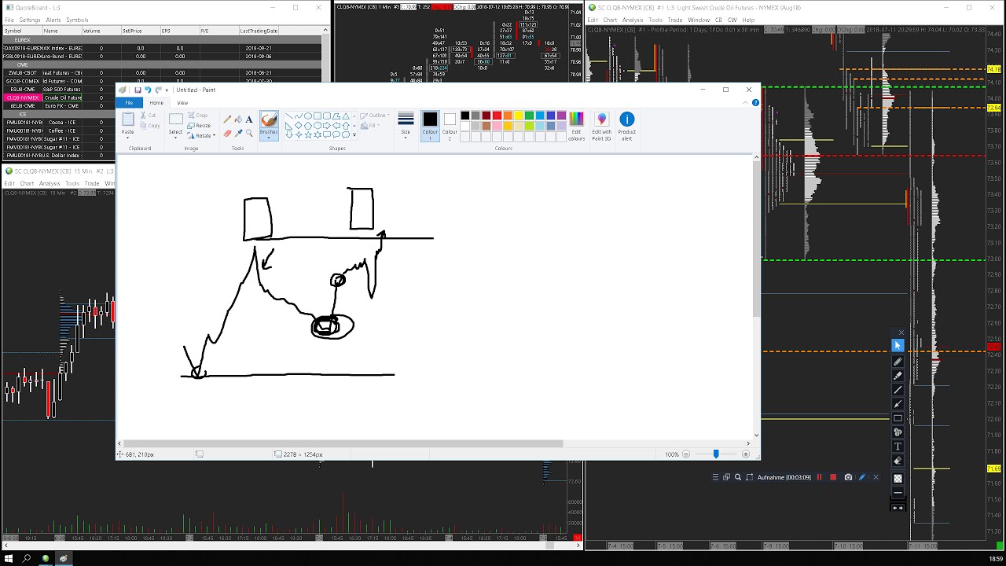Image resolution: width=1006 pixels, height=566 pixels.
Task: Expand the Shapes gallery more arrow
Action: 354,134
